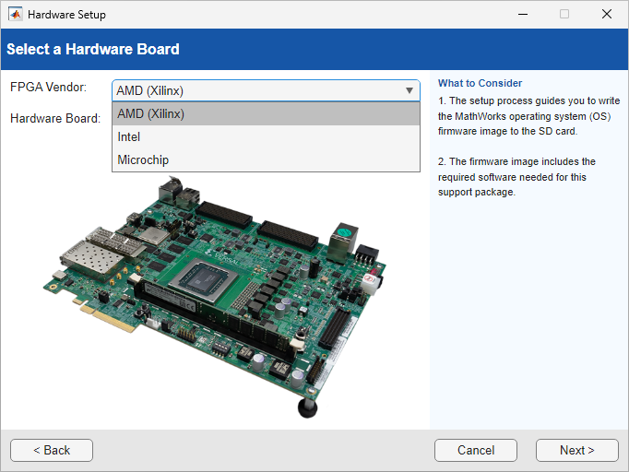Click the 'Hardware Setup' window title text
This screenshot has width=629, height=472.
(66, 15)
